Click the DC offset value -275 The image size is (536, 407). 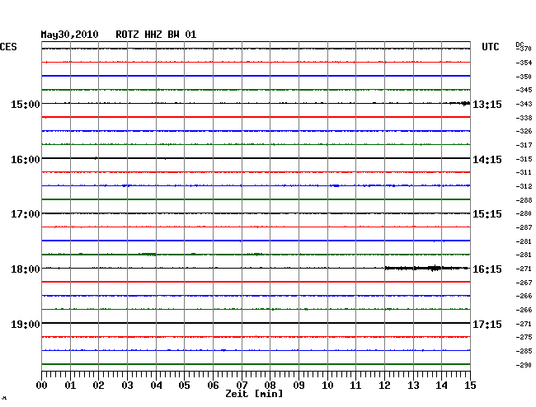pos(524,337)
